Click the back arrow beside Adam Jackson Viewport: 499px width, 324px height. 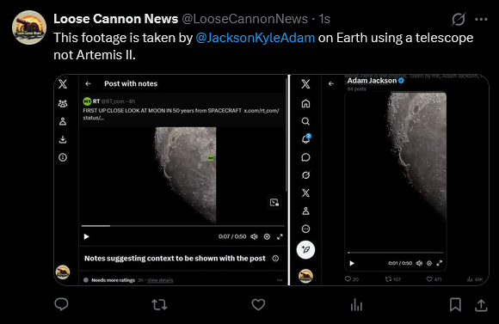coord(331,83)
